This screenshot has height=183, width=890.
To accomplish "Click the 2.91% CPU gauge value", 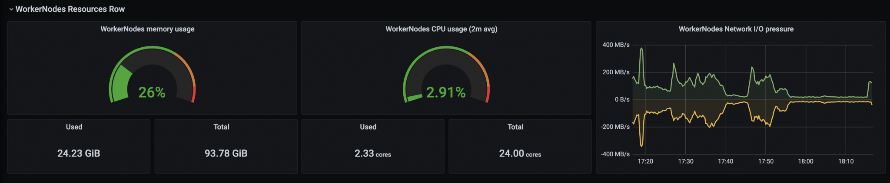I will [x=446, y=92].
